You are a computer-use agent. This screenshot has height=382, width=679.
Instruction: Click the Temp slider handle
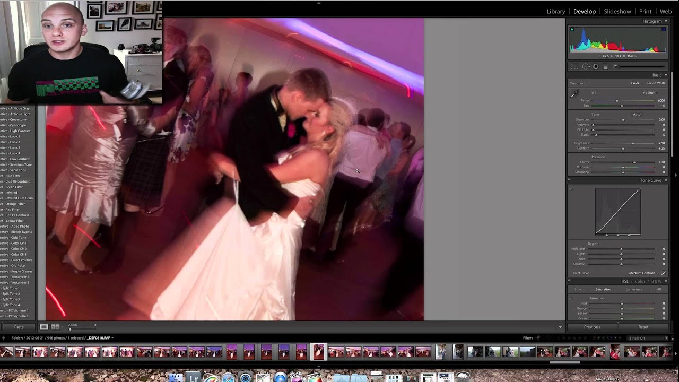616,100
